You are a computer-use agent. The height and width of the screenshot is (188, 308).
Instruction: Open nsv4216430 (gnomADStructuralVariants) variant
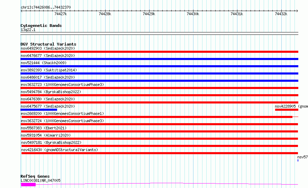pos(60,150)
